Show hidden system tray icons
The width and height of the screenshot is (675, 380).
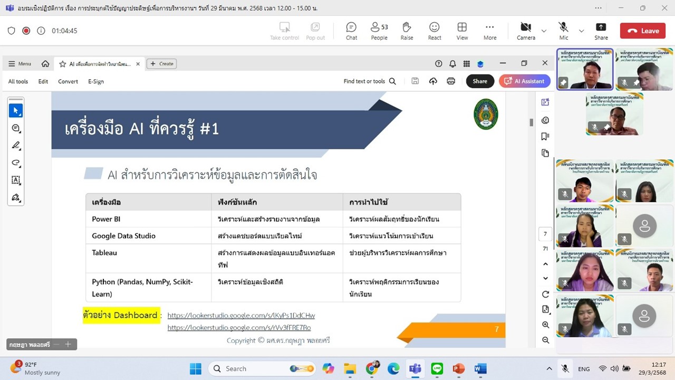coord(549,368)
